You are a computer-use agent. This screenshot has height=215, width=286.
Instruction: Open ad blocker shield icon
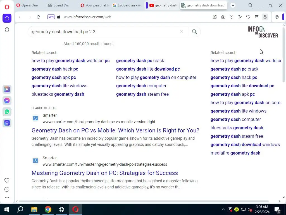coord(232,17)
